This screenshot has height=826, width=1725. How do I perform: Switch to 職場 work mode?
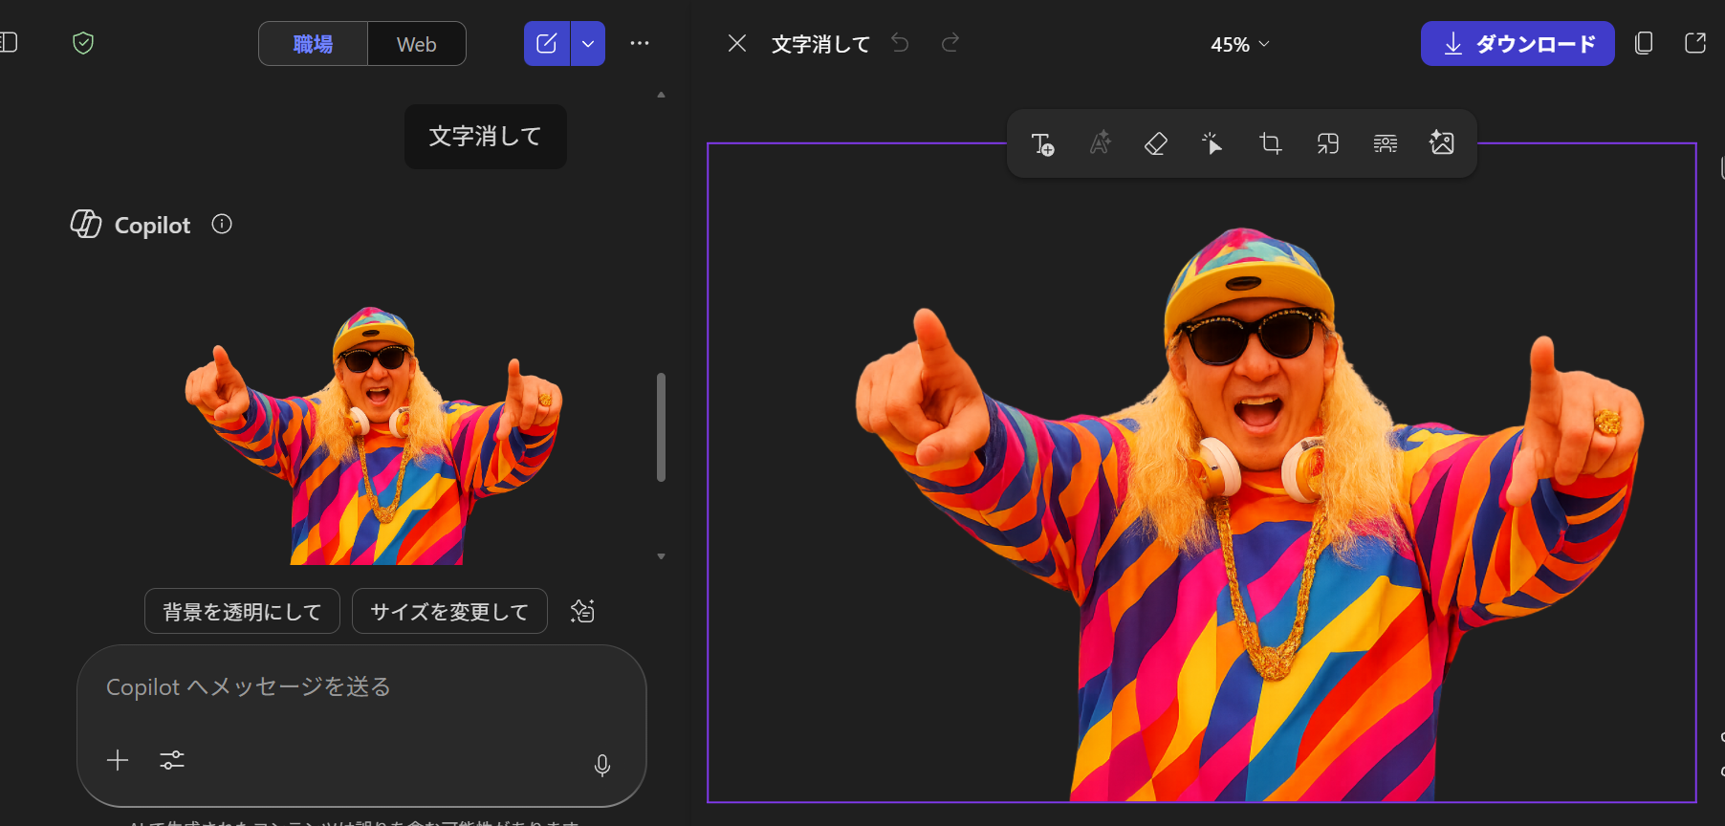313,44
